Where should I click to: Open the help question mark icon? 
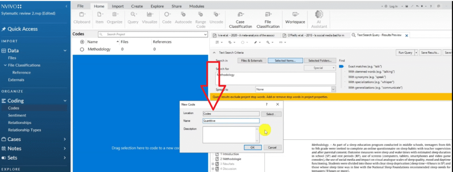point(431,6)
